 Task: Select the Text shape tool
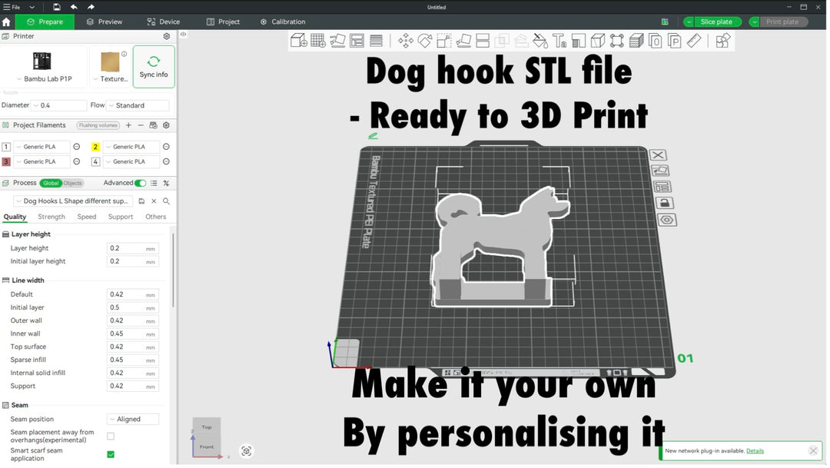click(559, 41)
